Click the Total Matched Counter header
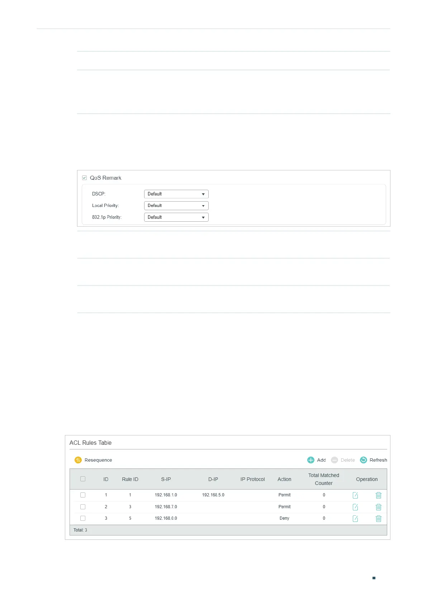The width and height of the screenshot is (427, 604). click(x=324, y=479)
